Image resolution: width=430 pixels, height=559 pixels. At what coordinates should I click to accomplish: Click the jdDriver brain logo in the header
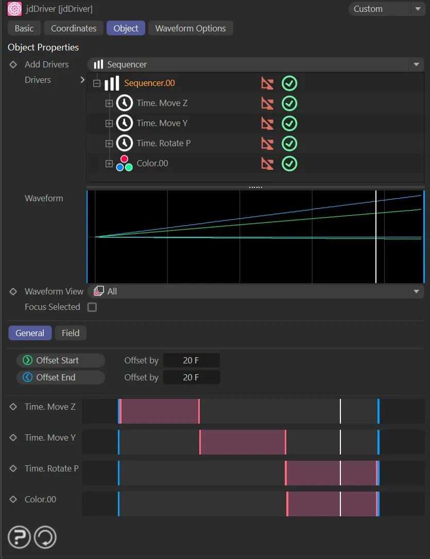coord(14,9)
